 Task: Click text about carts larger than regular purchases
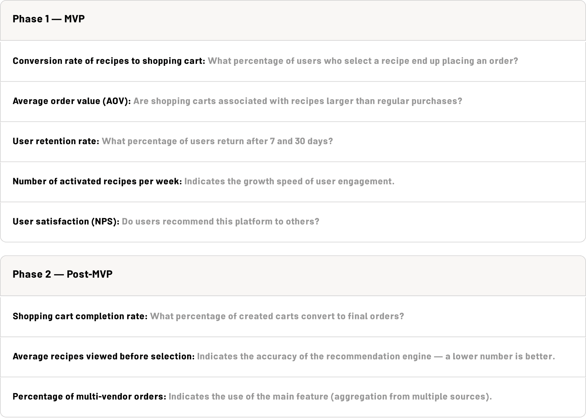coord(298,101)
